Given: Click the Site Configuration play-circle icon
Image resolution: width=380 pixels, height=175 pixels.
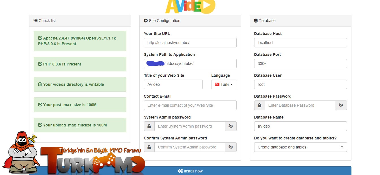Looking at the screenshot, I should click(x=146, y=21).
